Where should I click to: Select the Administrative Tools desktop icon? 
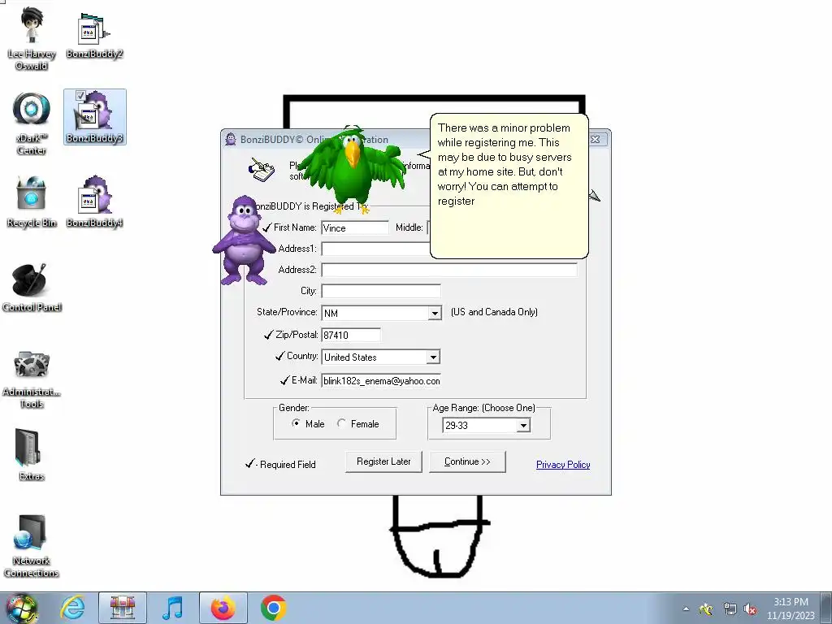point(32,379)
